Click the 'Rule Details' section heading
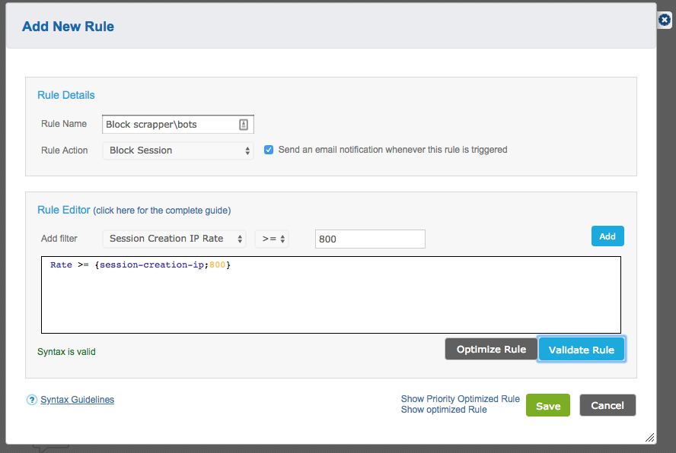676x453 pixels. pos(66,95)
